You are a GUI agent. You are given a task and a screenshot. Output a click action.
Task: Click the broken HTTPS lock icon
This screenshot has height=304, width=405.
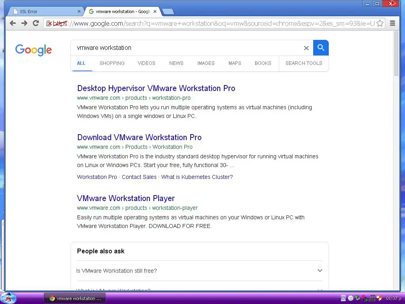[x=49, y=23]
